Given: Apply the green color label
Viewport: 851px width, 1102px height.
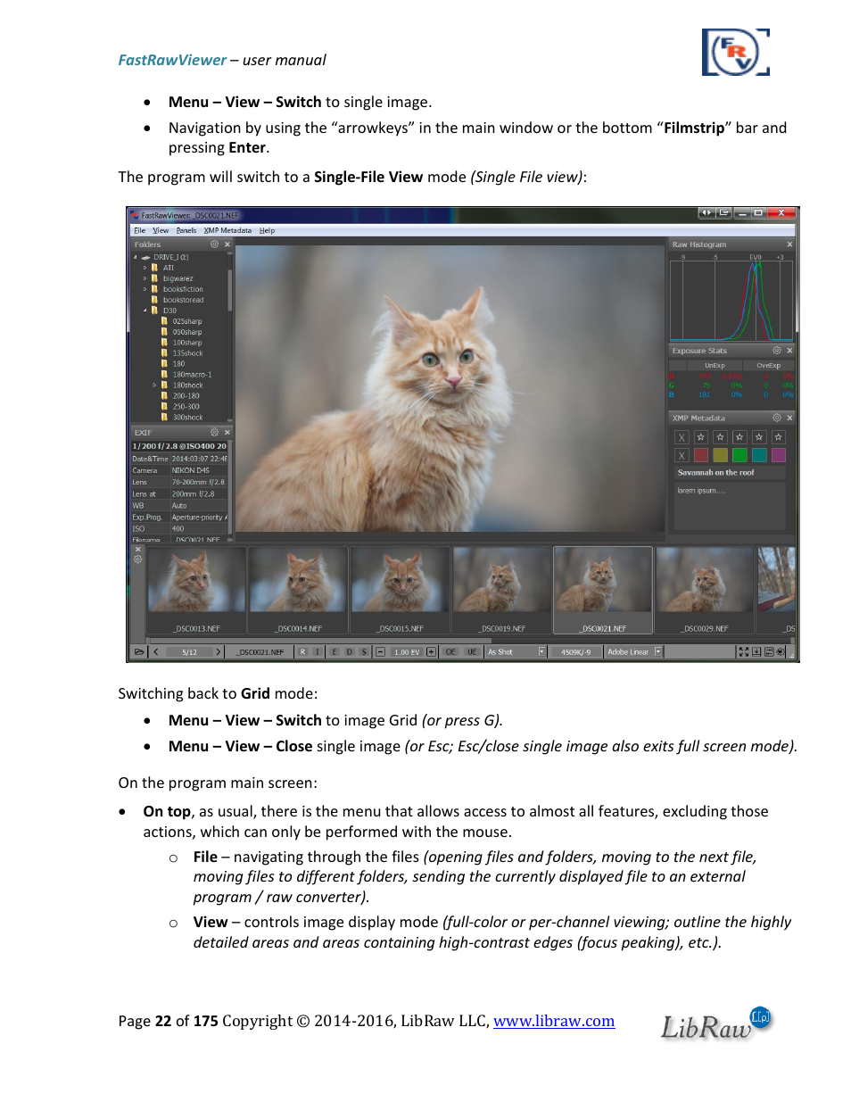Looking at the screenshot, I should [x=739, y=455].
